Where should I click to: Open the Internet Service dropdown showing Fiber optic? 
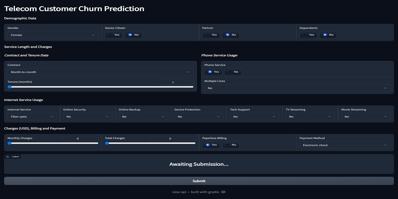[32, 116]
